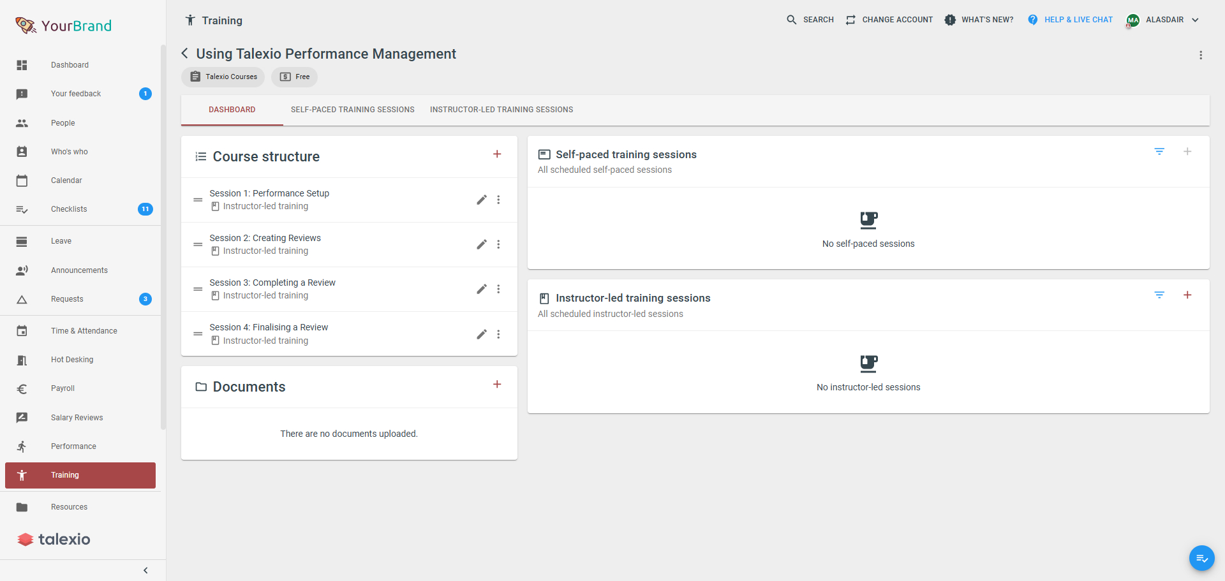Click the Change Account swap icon
1225x581 pixels.
point(850,20)
